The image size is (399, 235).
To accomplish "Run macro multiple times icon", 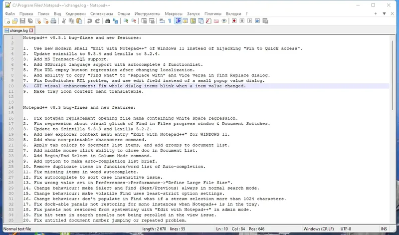I will (x=257, y=21).
